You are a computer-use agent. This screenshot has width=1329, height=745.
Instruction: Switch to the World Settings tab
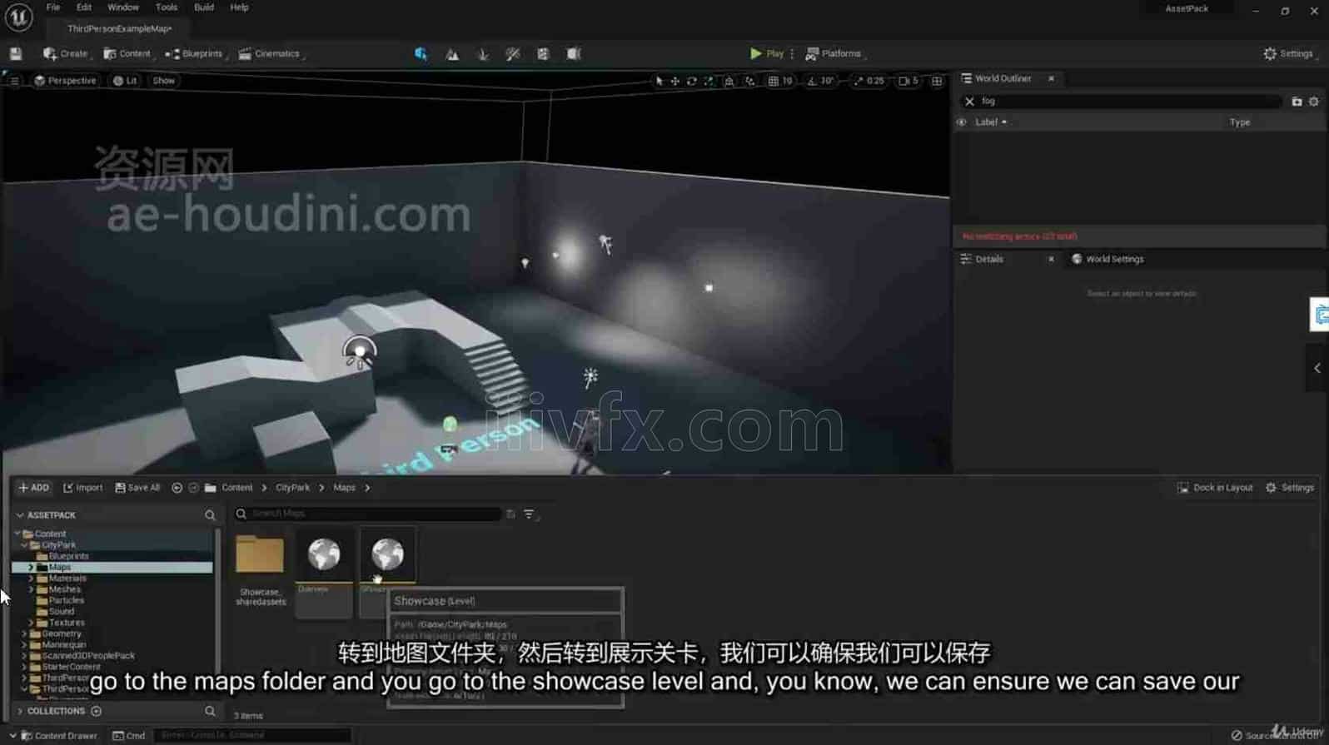(x=1107, y=259)
